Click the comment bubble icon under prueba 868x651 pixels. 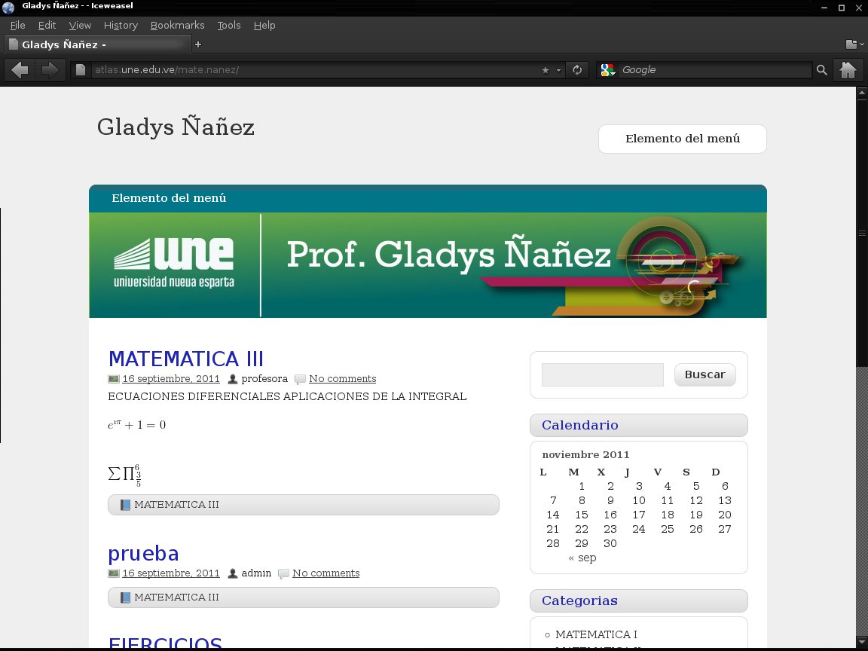pyautogui.click(x=283, y=574)
